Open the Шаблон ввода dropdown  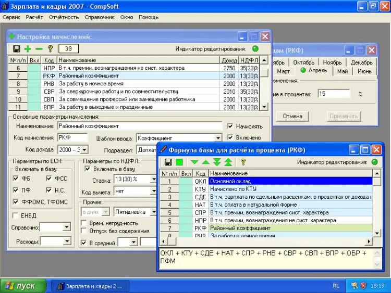pyautogui.click(x=219, y=138)
